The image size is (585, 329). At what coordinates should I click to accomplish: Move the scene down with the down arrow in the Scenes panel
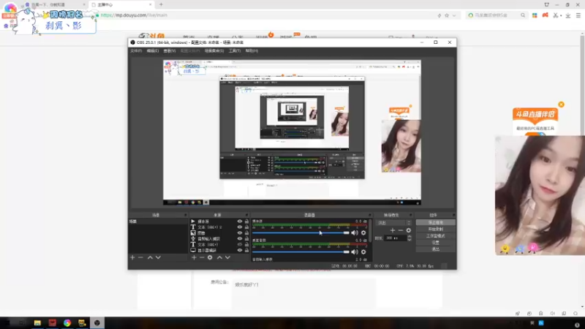coord(158,257)
